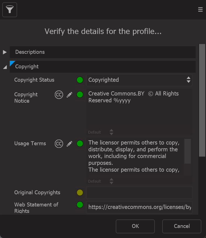Click the Usage Terms inner scrollbar
The height and width of the screenshot is (238, 206).
(x=187, y=151)
